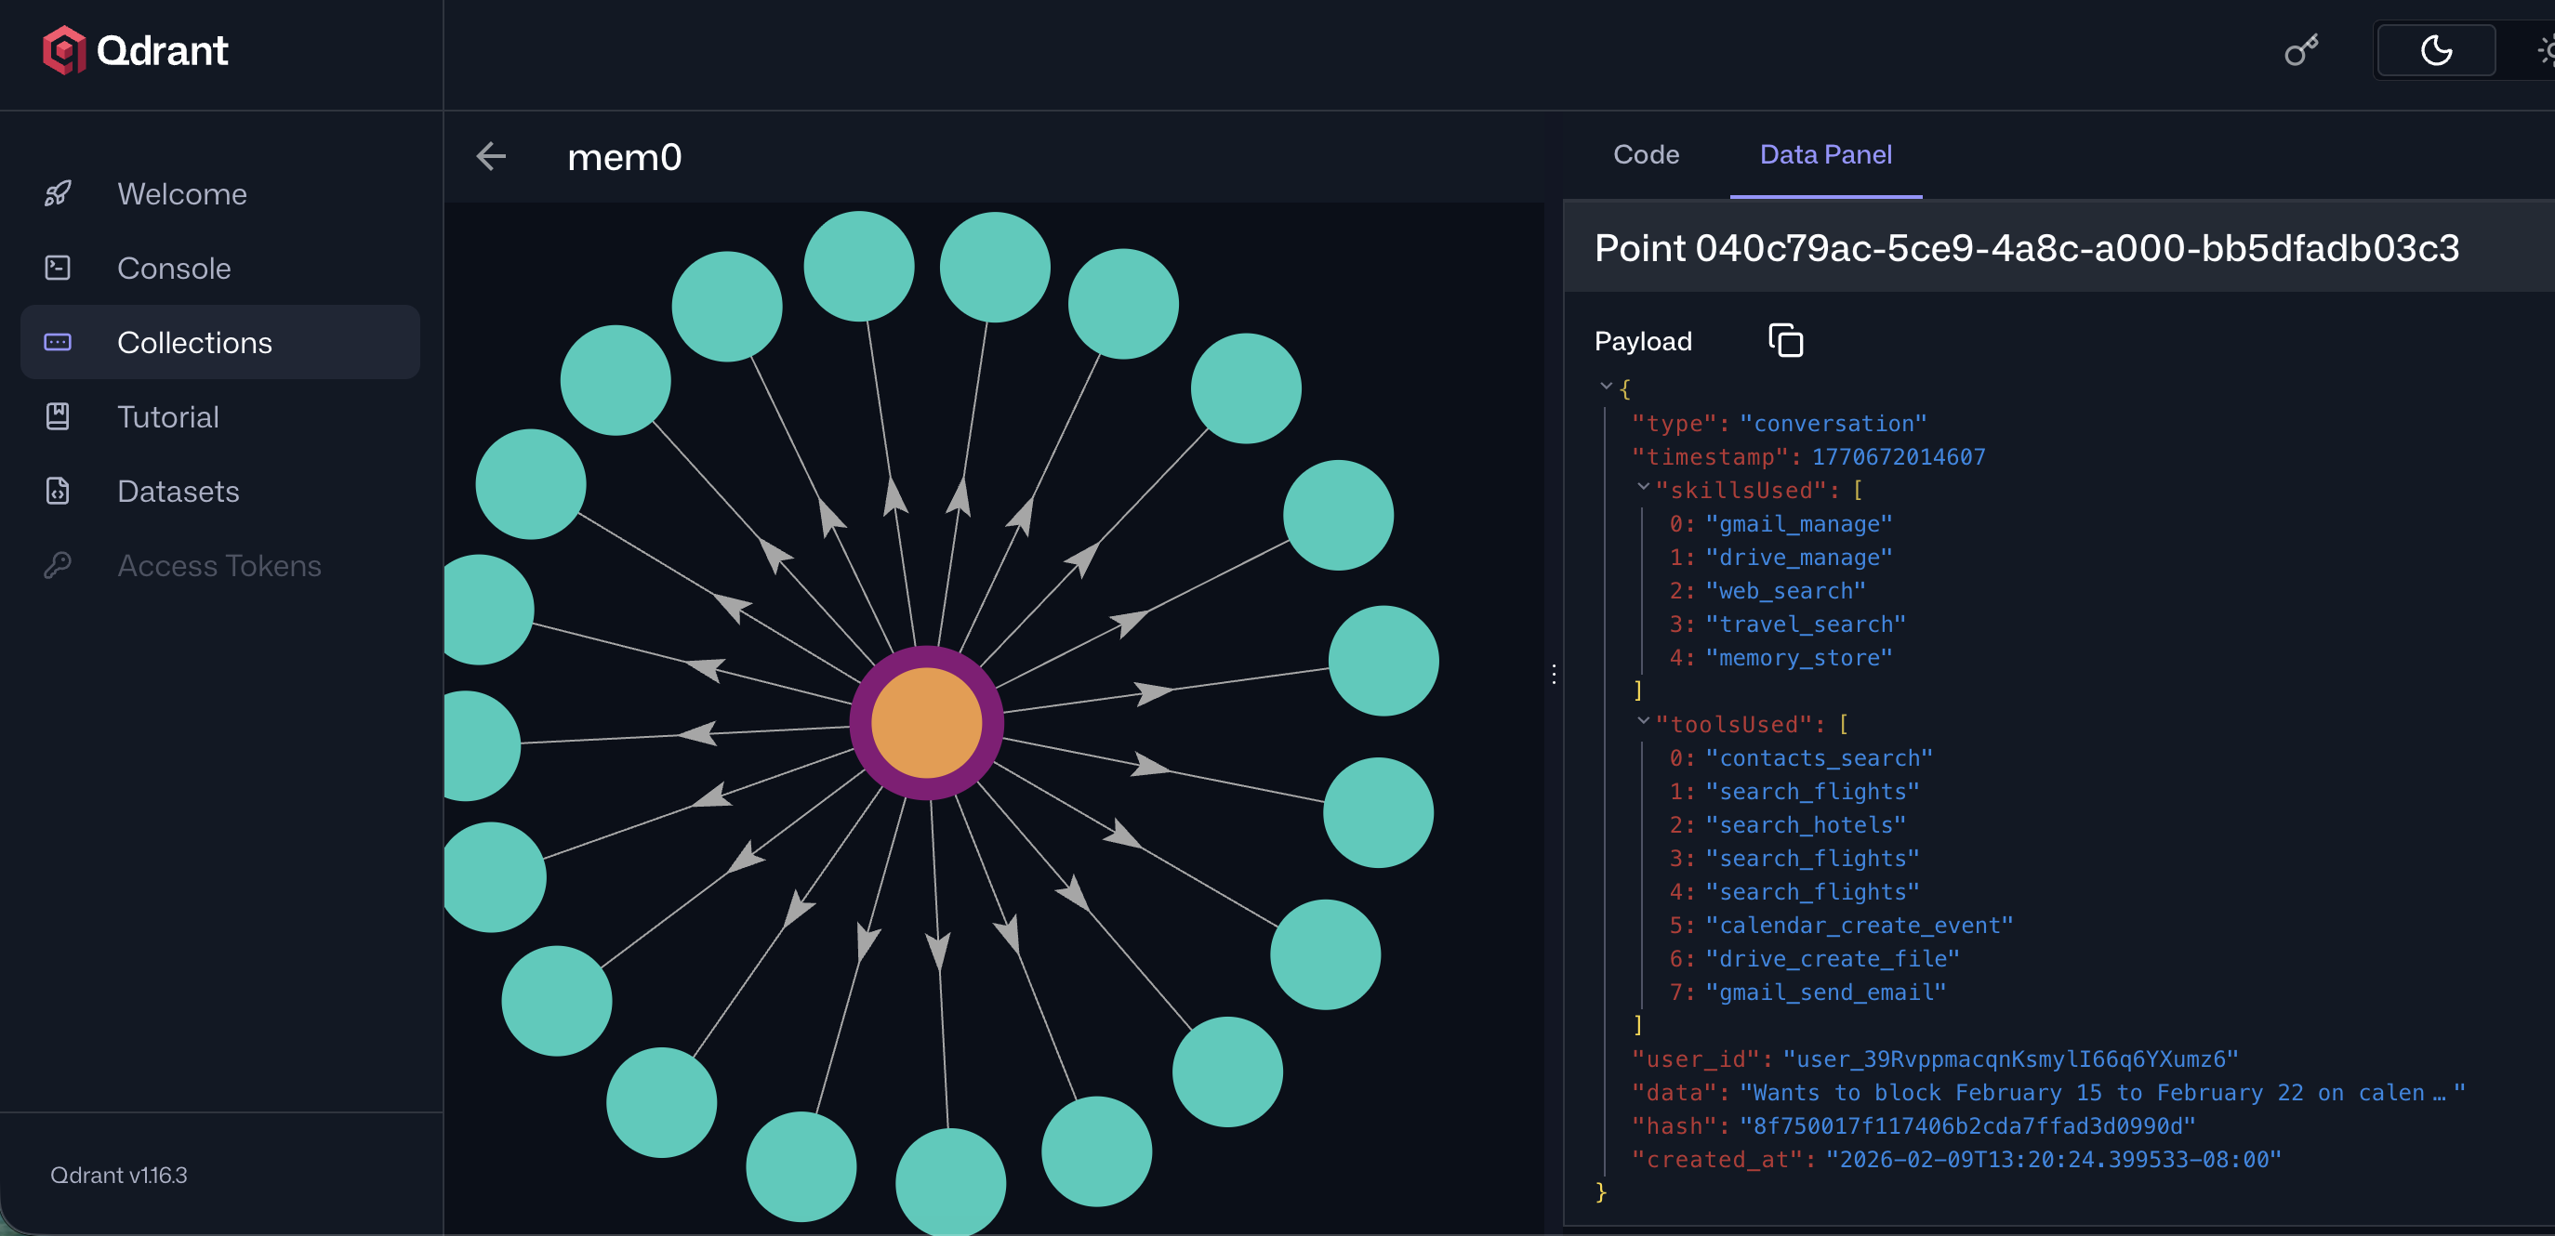Copy payload with the copy icon
This screenshot has width=2555, height=1236.
pos(1784,340)
